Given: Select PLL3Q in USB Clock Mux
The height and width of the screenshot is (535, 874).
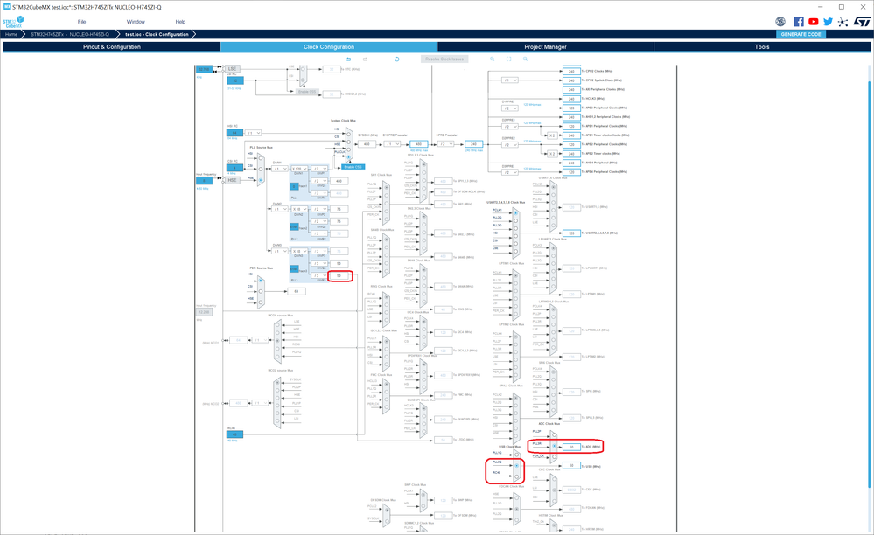Looking at the screenshot, I should click(517, 465).
